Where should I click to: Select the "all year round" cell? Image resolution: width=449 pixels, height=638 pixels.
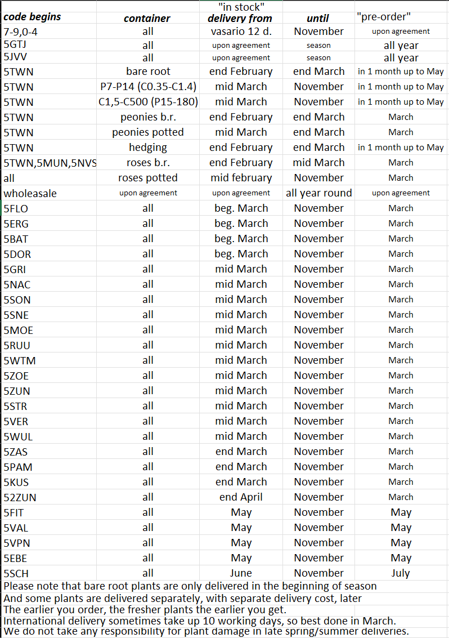point(318,193)
